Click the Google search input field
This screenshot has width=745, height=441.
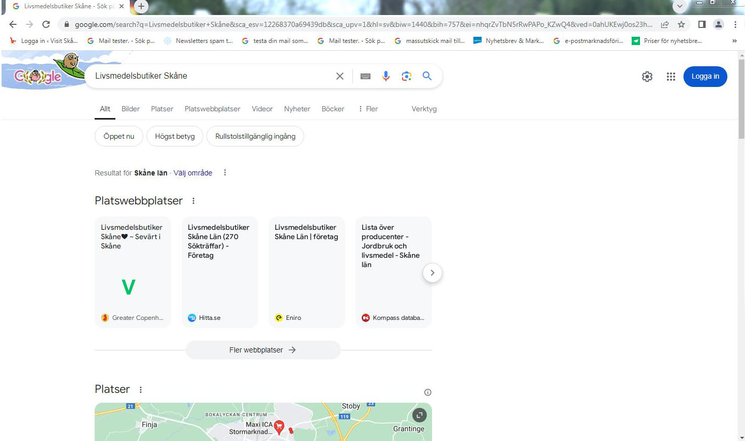pyautogui.click(x=212, y=76)
